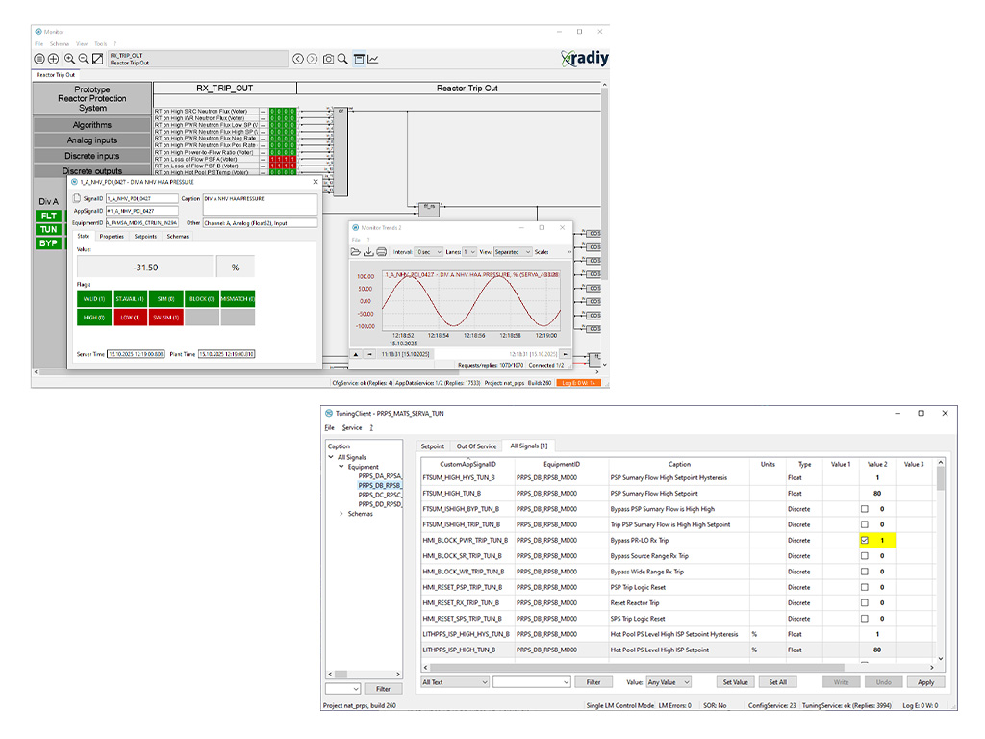
Task: Click the camera snapshot icon in Monitor toolbar
Action: pyautogui.click(x=329, y=60)
